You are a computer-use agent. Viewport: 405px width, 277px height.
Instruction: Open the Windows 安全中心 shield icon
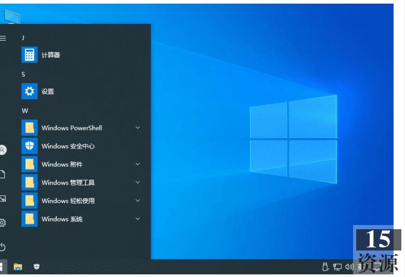(30, 146)
